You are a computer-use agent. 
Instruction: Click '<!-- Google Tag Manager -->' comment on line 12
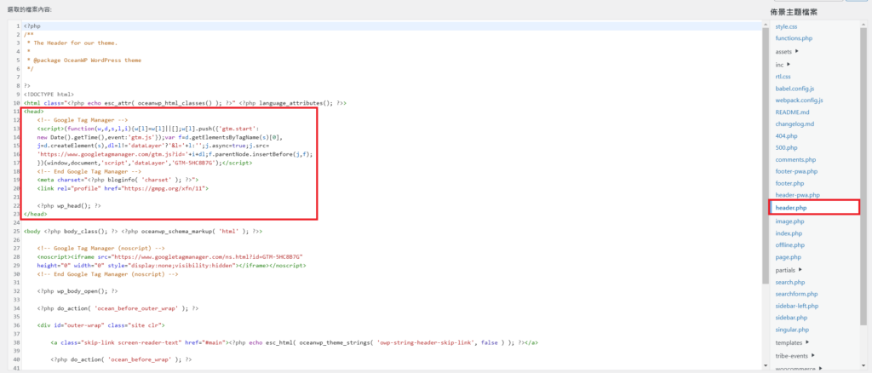pyautogui.click(x=83, y=120)
